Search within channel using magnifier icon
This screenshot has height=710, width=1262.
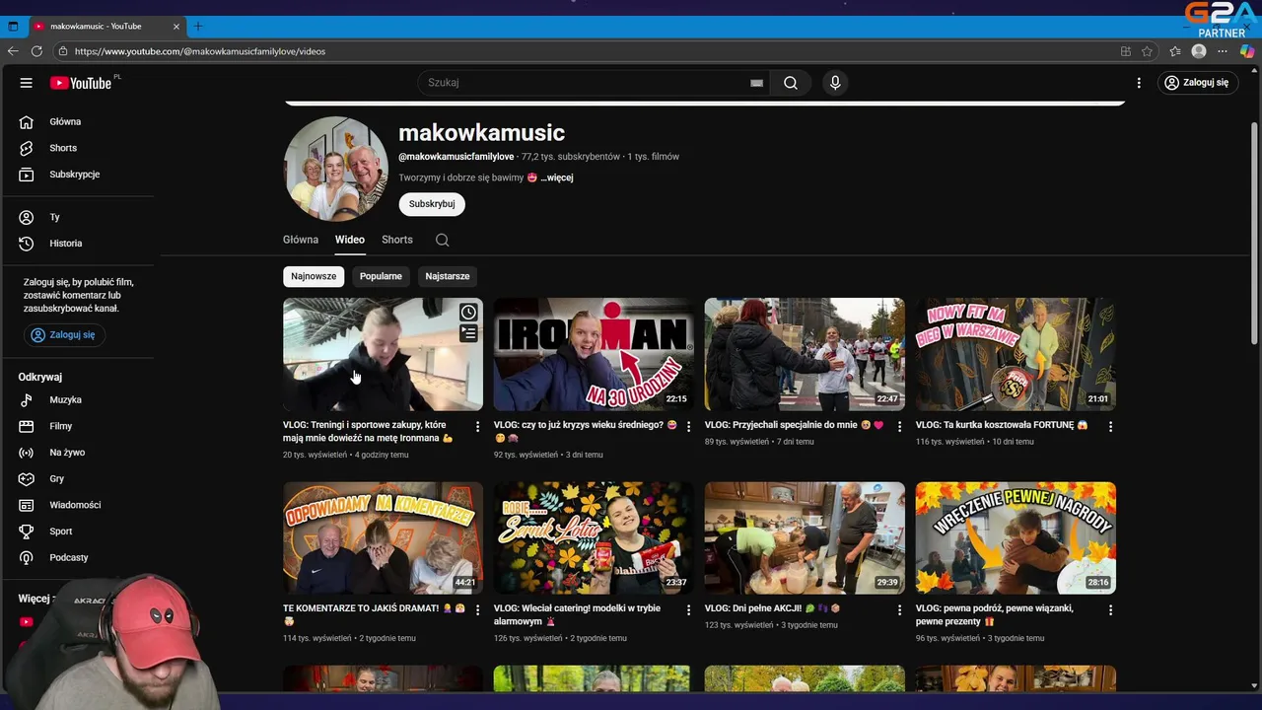[x=442, y=240]
